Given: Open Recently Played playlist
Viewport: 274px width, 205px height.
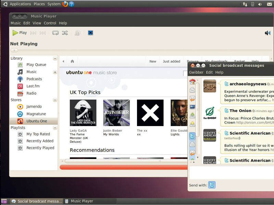Looking at the screenshot, I should (x=40, y=148).
